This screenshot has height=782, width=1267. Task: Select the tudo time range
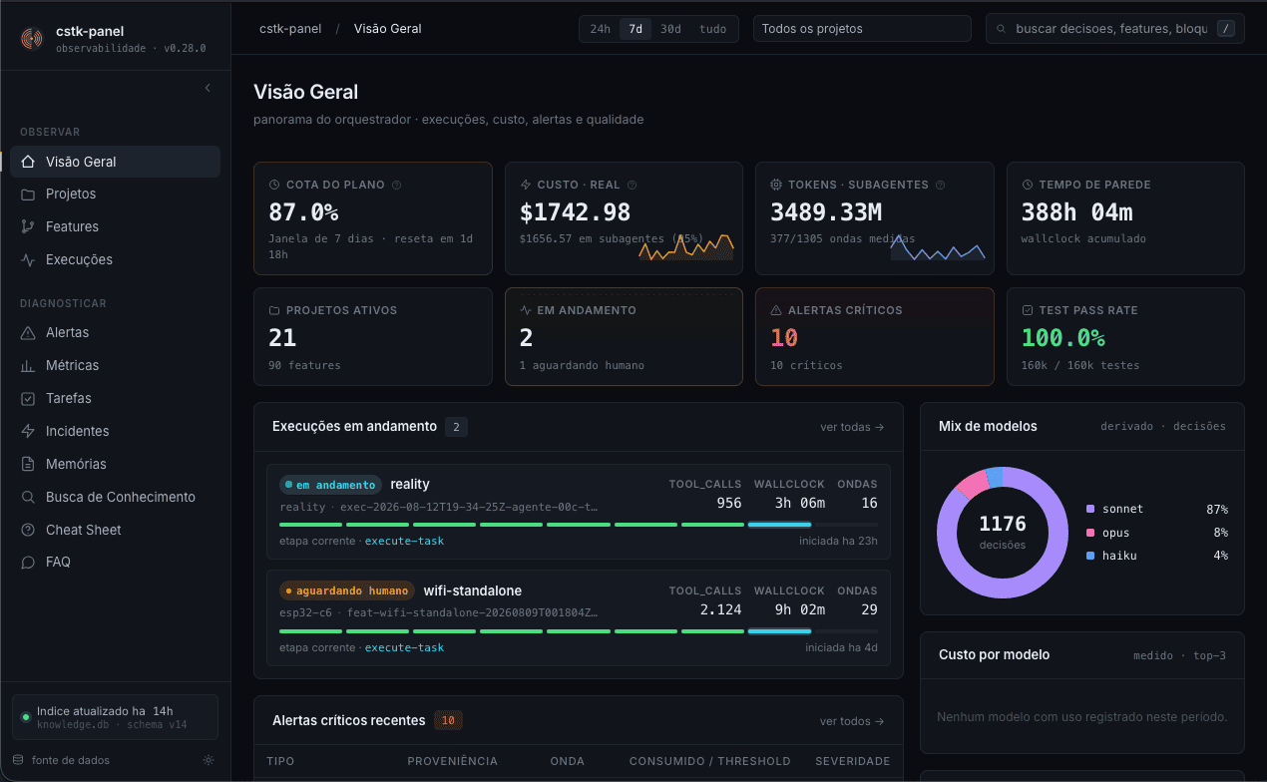[x=713, y=29]
